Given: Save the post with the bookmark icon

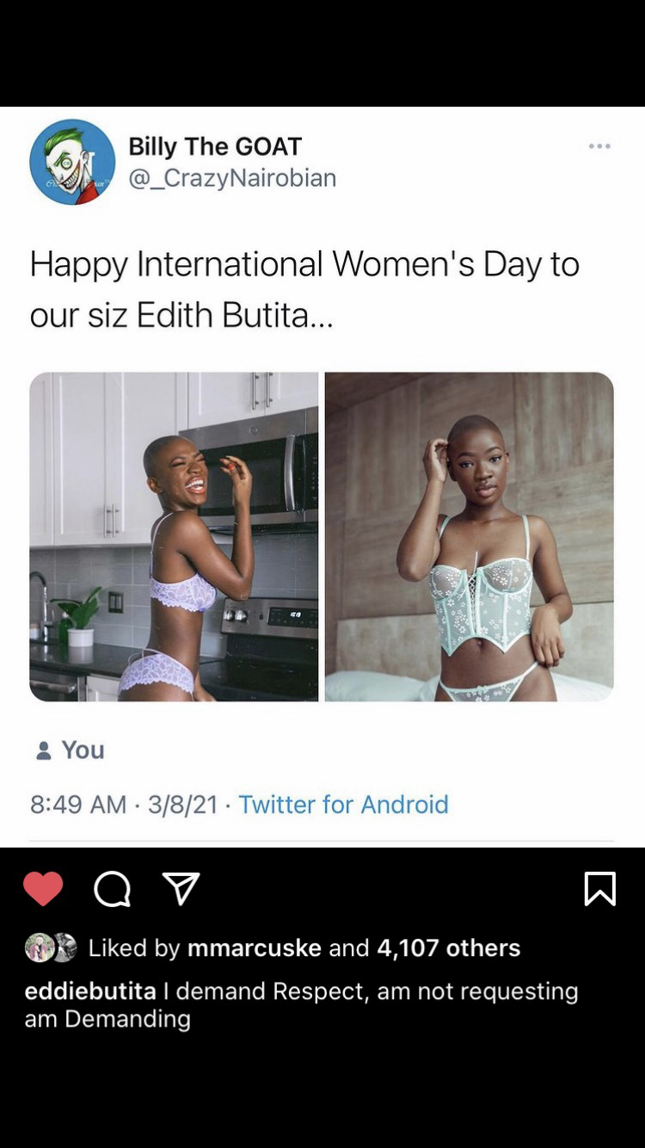Looking at the screenshot, I should tap(599, 889).
